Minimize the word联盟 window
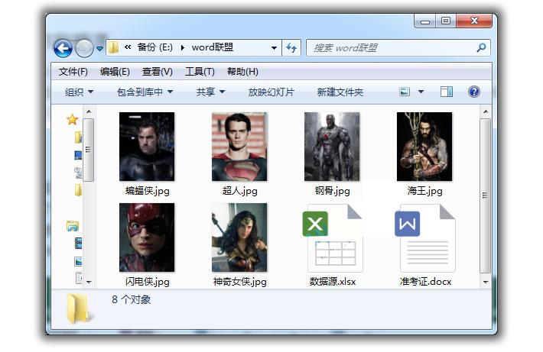The image size is (543, 352). click(425, 21)
